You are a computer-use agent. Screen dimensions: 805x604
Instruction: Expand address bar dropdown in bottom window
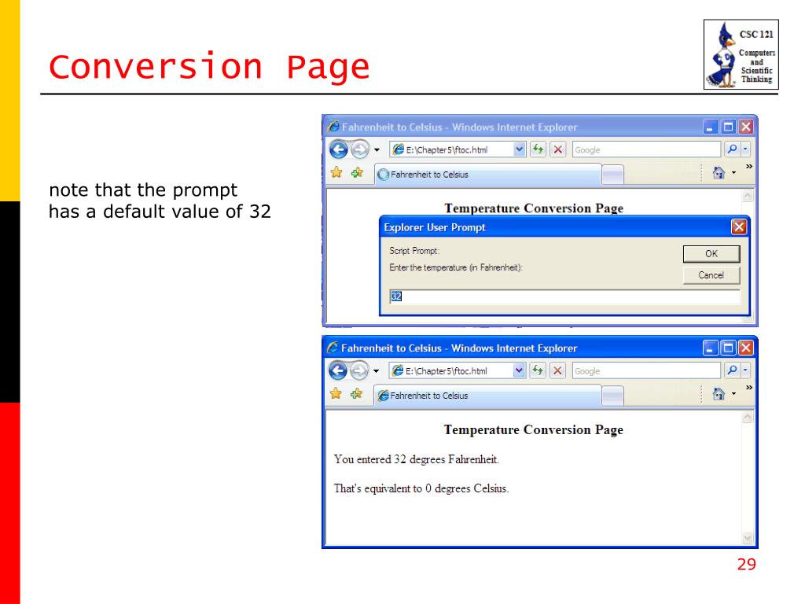519,370
